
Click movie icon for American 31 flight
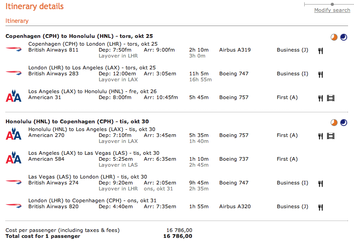331,98
